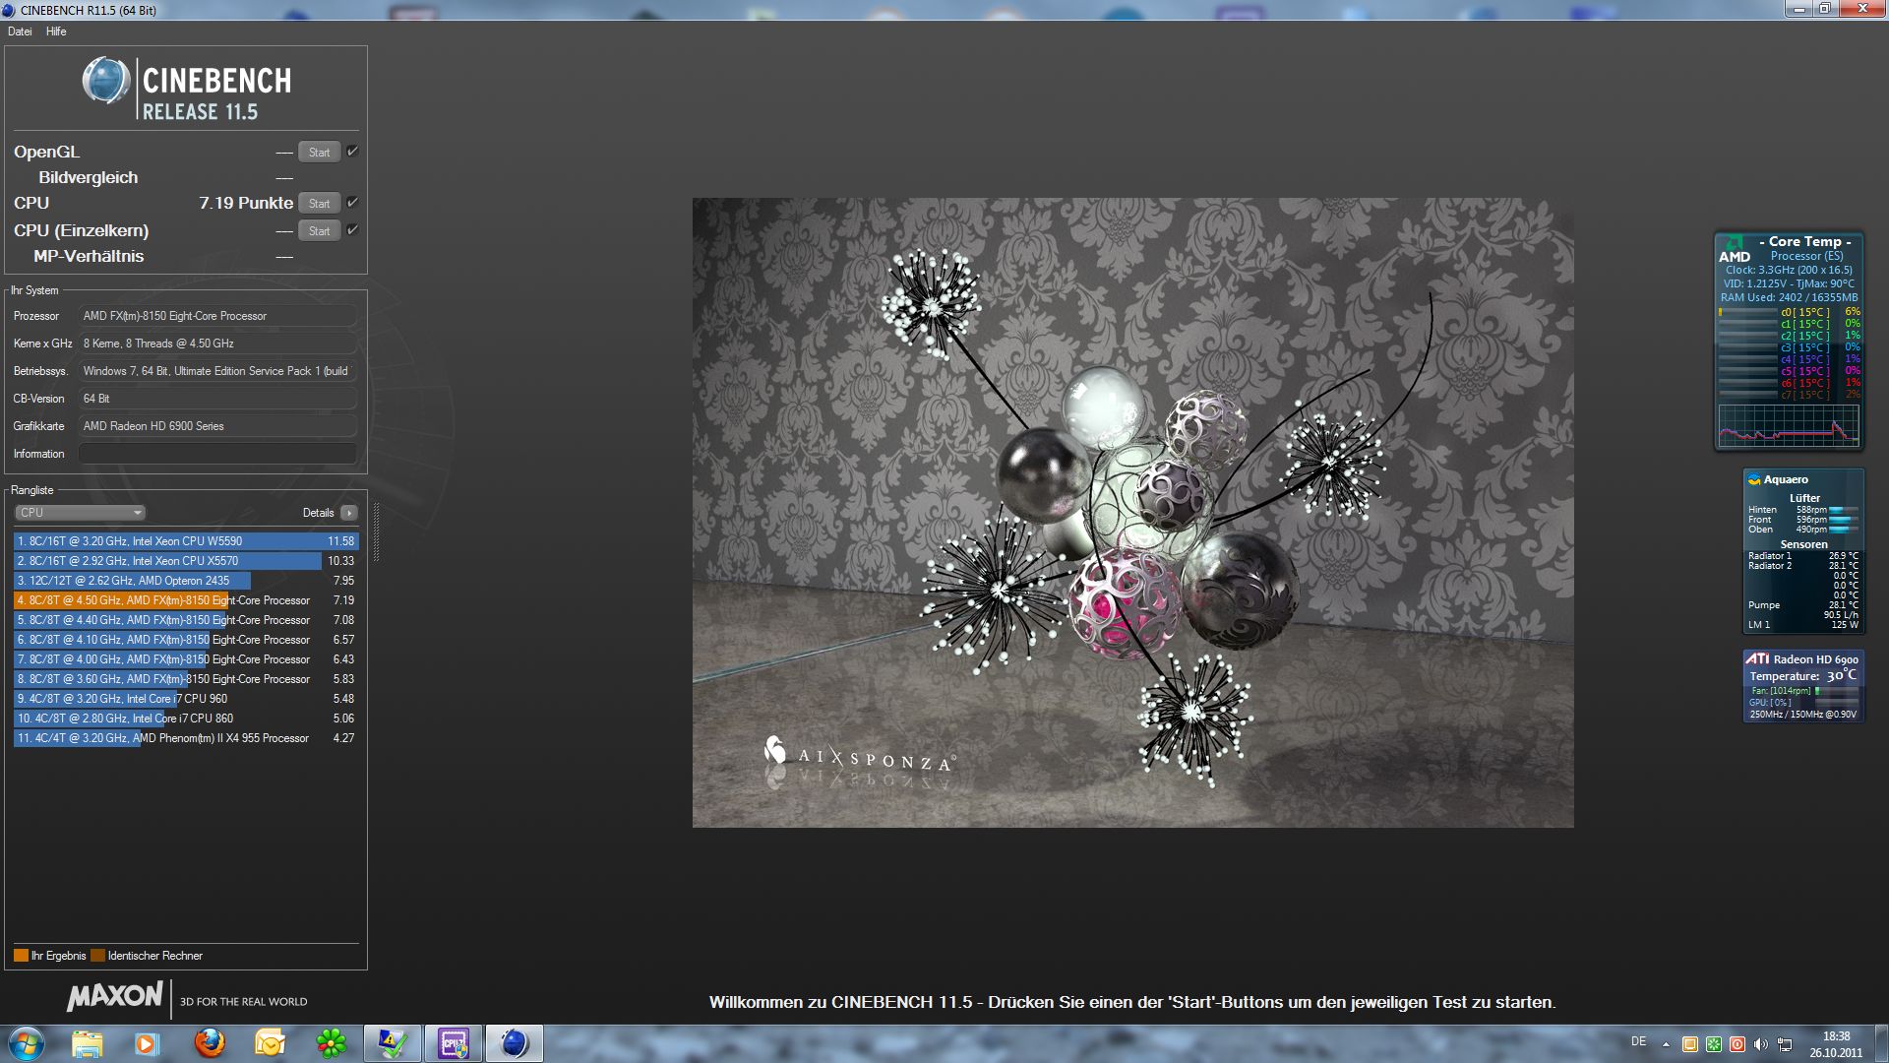This screenshot has width=1889, height=1063.
Task: Click the red power tray icon
Action: pyautogui.click(x=1737, y=1044)
